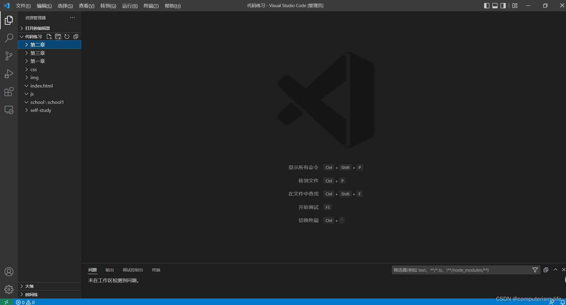Image resolution: width=566 pixels, height=305 pixels.
Task: Open notifications bell in status bar
Action: pos(562,302)
